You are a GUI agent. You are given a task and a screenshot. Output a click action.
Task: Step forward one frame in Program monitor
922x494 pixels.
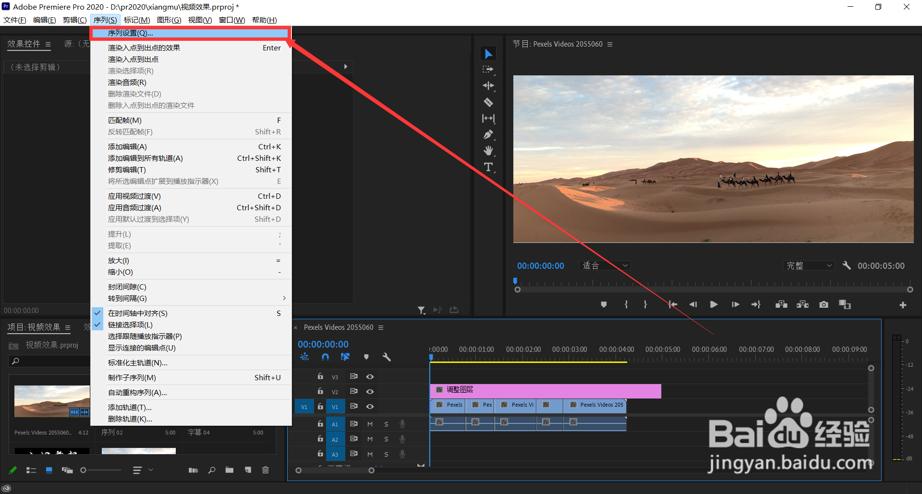(735, 304)
